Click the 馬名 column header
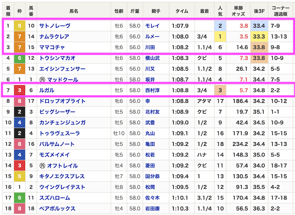The image size is (295, 215). [x=74, y=11]
